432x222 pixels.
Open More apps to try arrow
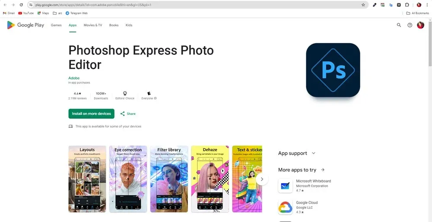[323, 170]
